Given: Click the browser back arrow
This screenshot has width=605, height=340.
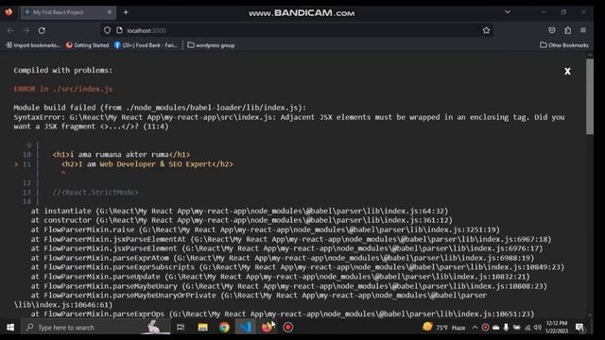Looking at the screenshot, I should point(10,30).
